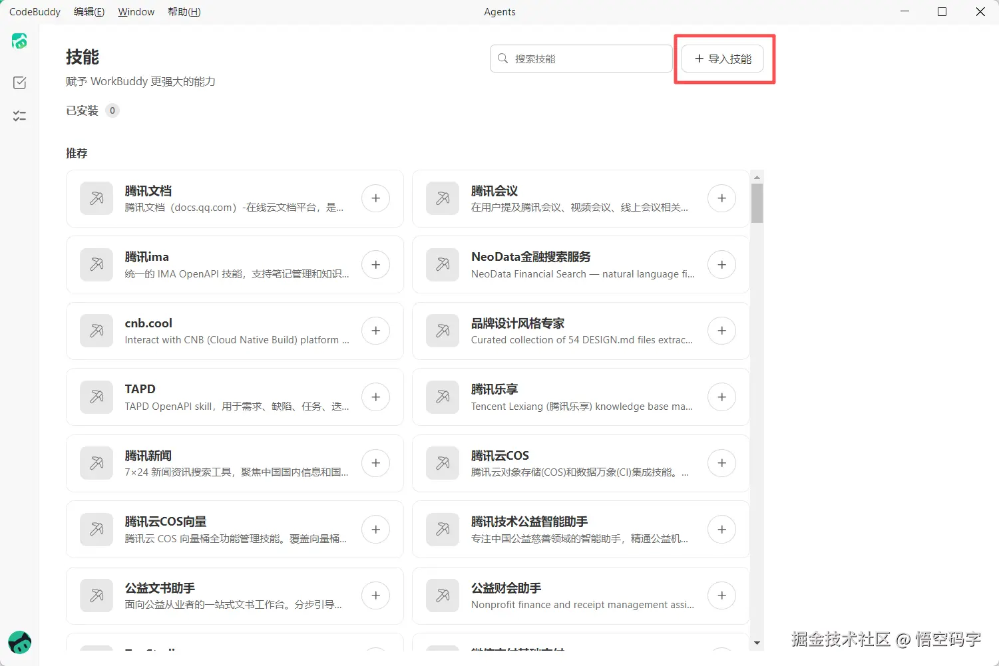Open the 腾讯乐享 skill title

click(494, 389)
